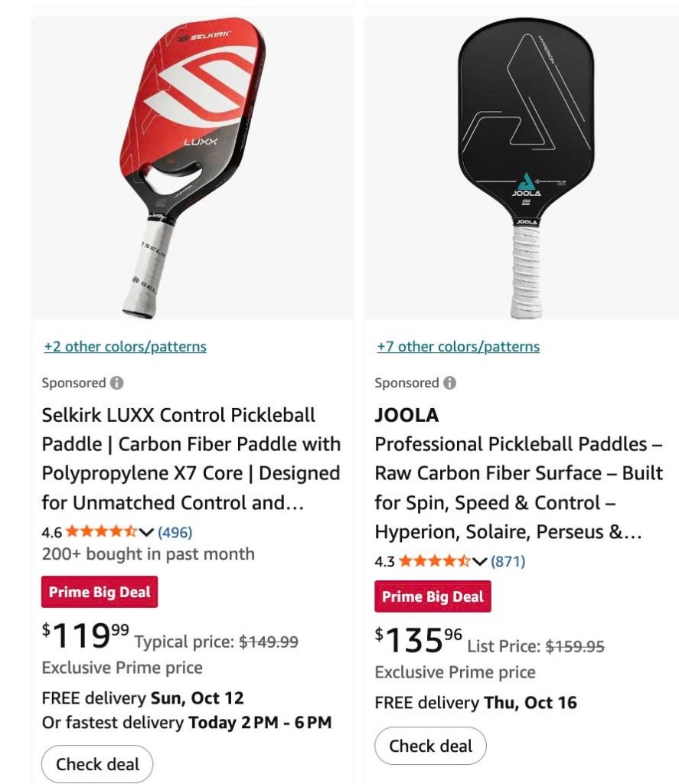Click Check deal button under JOOLA paddle
The height and width of the screenshot is (784, 679).
coord(431,746)
